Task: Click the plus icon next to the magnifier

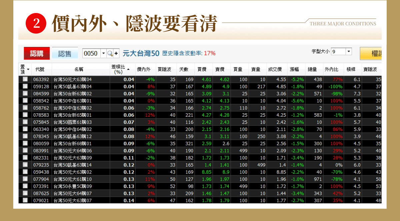Action: point(116,53)
